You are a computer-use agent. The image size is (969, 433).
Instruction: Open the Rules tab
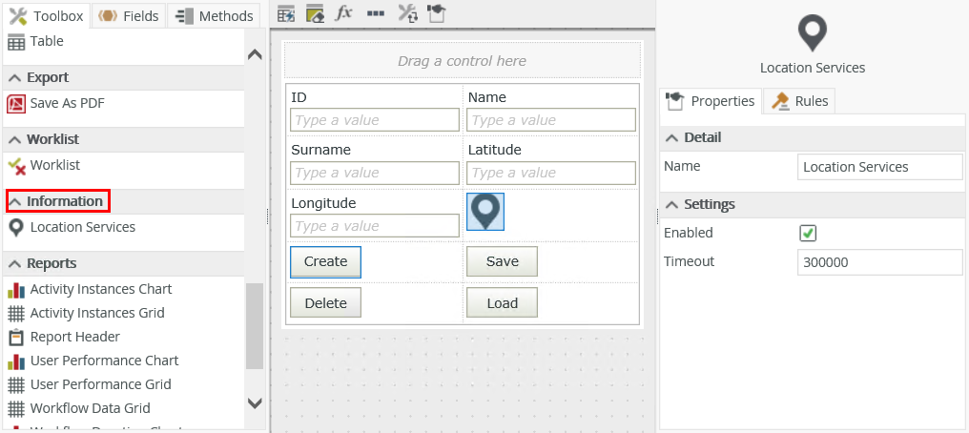[799, 101]
